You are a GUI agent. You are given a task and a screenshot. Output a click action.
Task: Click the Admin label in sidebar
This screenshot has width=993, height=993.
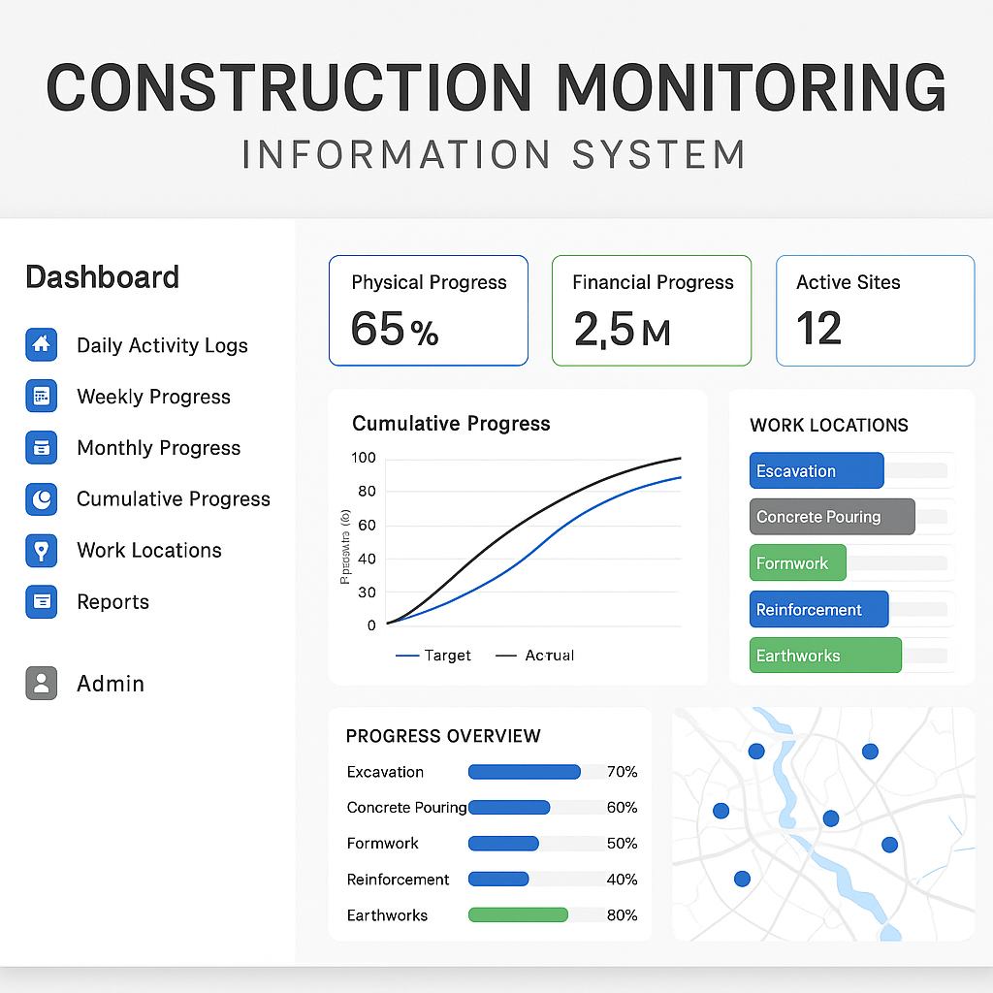point(111,684)
